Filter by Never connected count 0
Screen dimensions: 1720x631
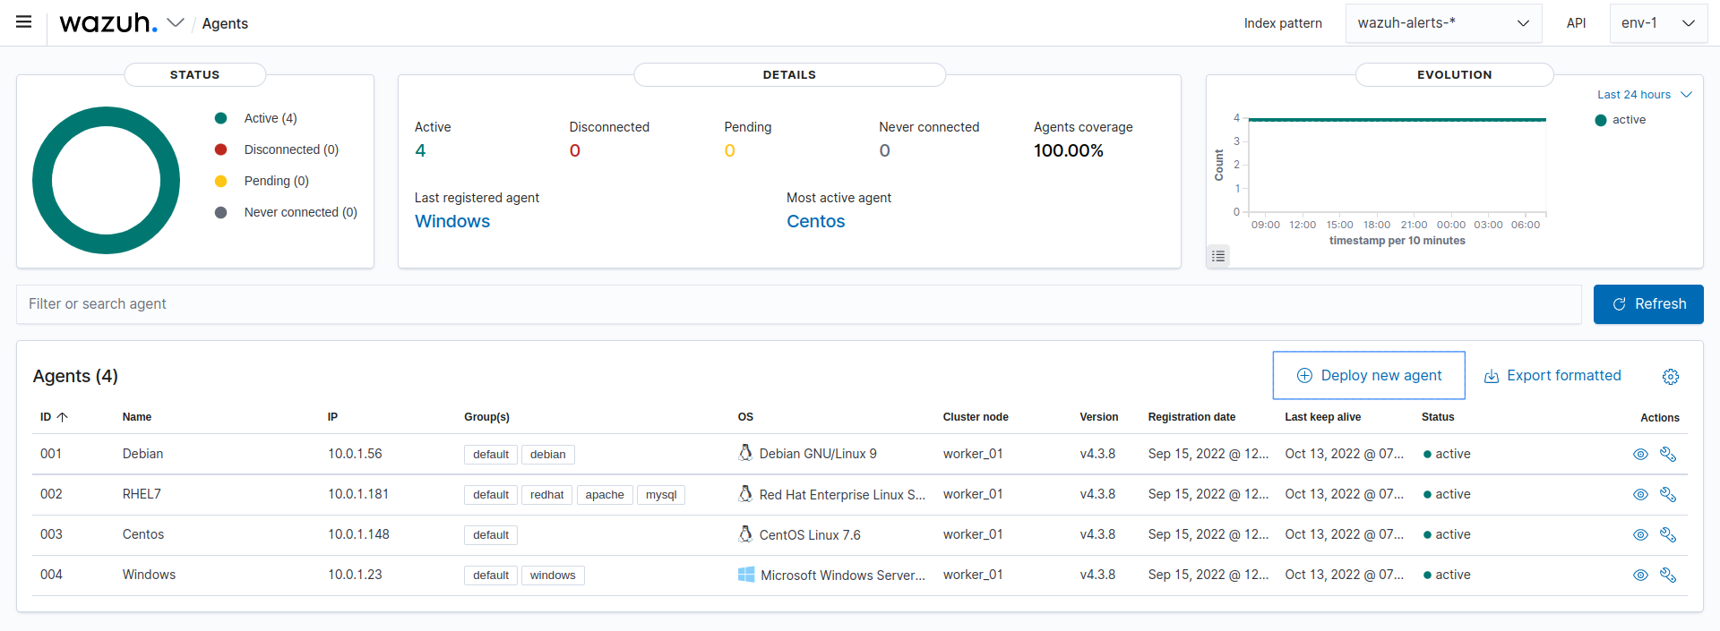click(x=884, y=150)
